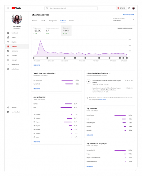This screenshot has height=176, width=142.
Task: Click the Portuguese (Brazil) language row
Action: 109,161
